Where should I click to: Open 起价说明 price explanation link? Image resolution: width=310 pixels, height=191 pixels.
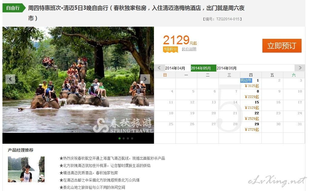point(189,49)
